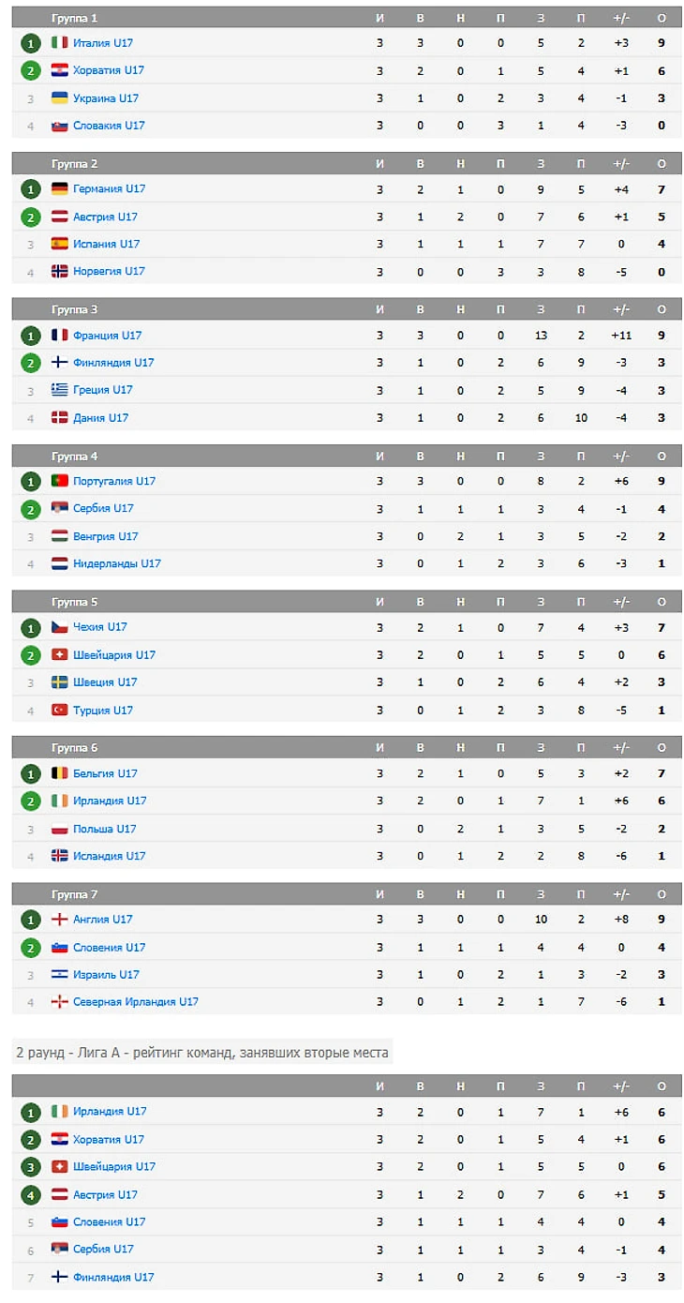Click the Norway flag icon in Group 2
The image size is (684, 1303).
[60, 271]
